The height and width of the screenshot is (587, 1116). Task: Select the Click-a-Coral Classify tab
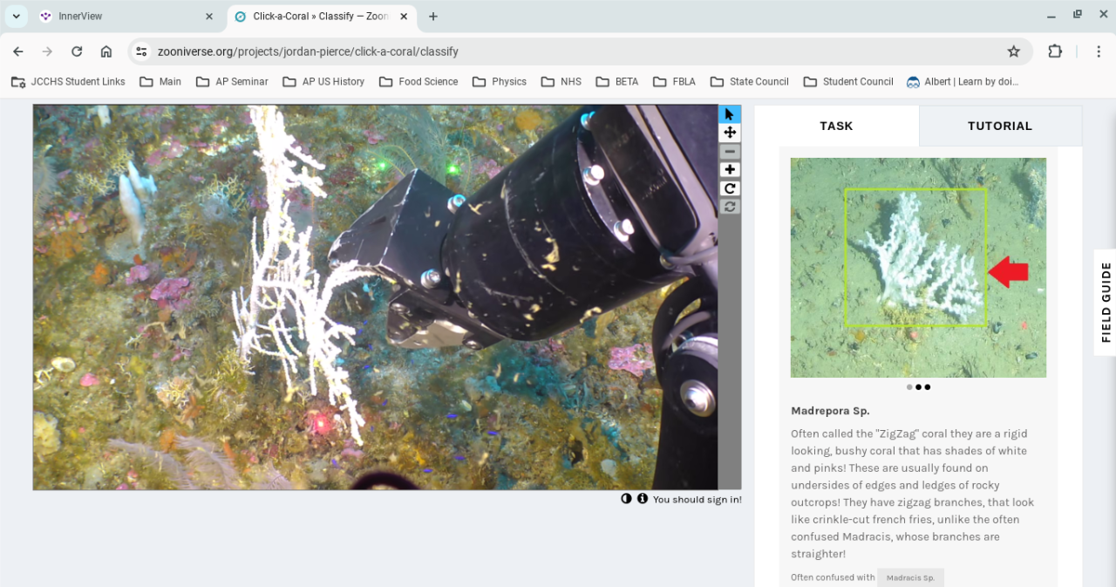[x=323, y=17]
